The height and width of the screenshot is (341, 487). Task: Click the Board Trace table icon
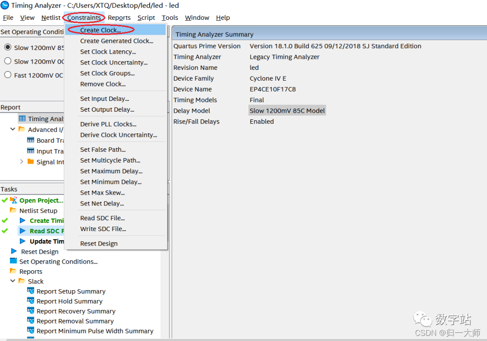[x=31, y=140]
